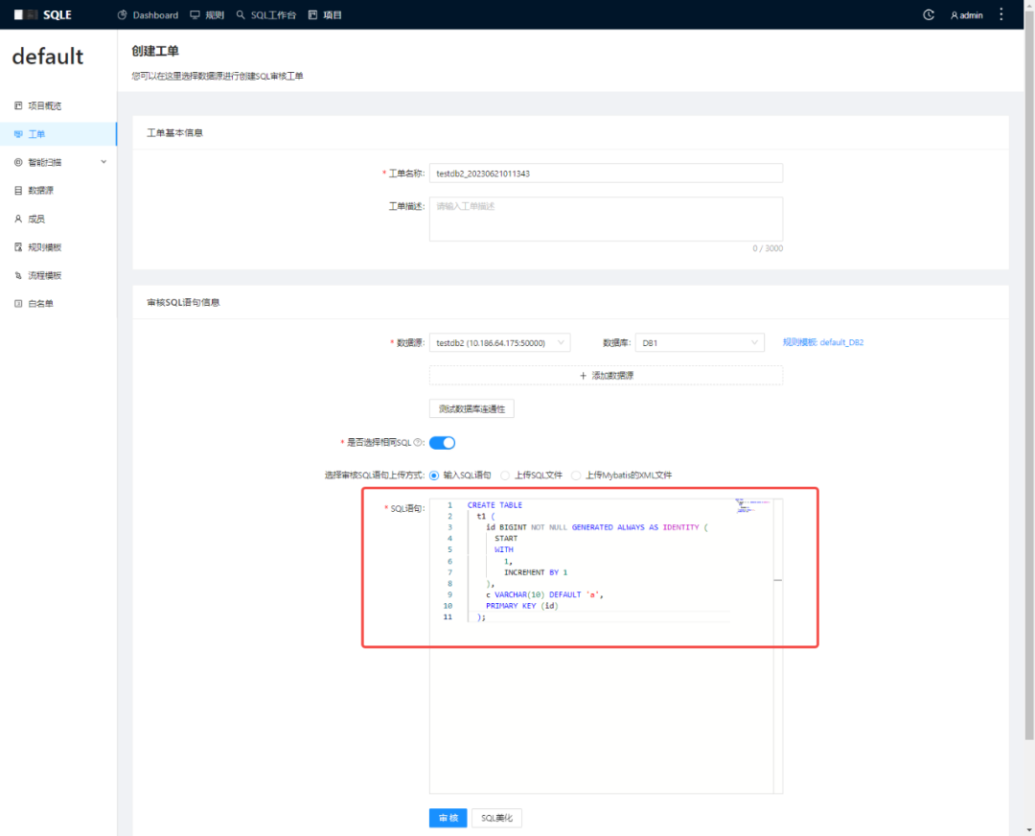Screen dimensions: 1035x836
Task: Click the default project title
Action: pos(48,57)
